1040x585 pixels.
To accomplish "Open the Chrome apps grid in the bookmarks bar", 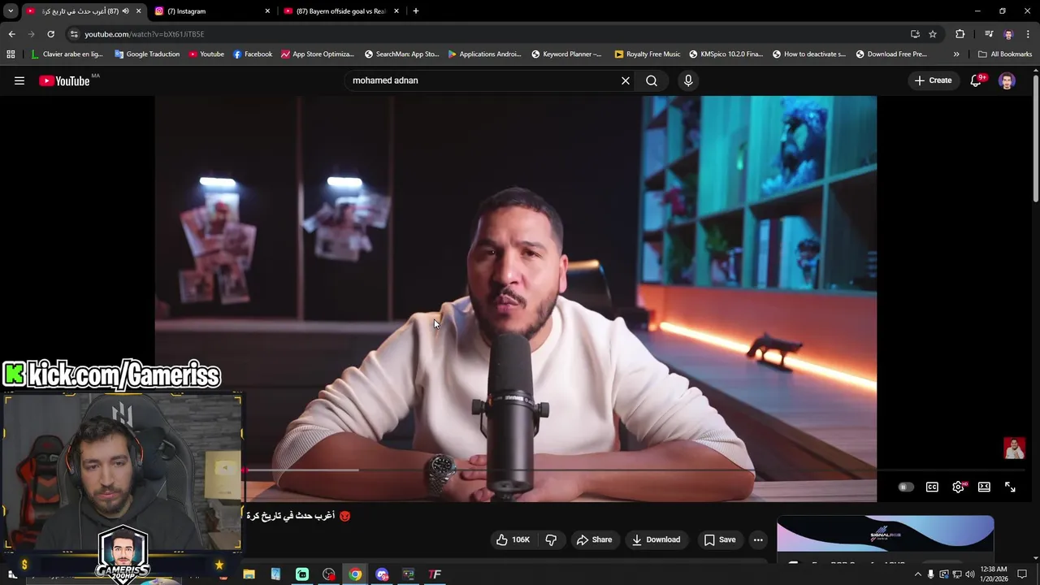I will [11, 54].
